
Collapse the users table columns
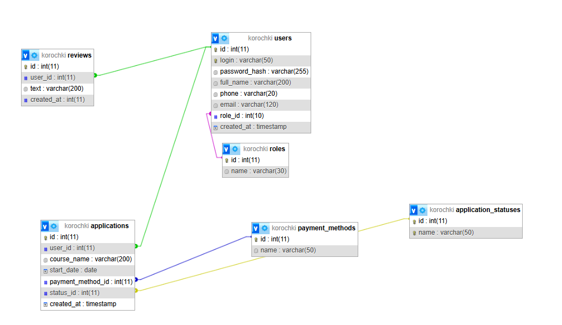215,38
